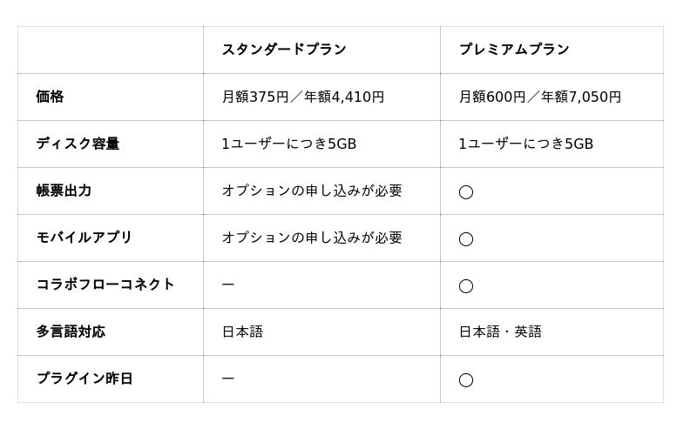
Task: Click the コラボフローコネクト row label
Action: pos(105,285)
